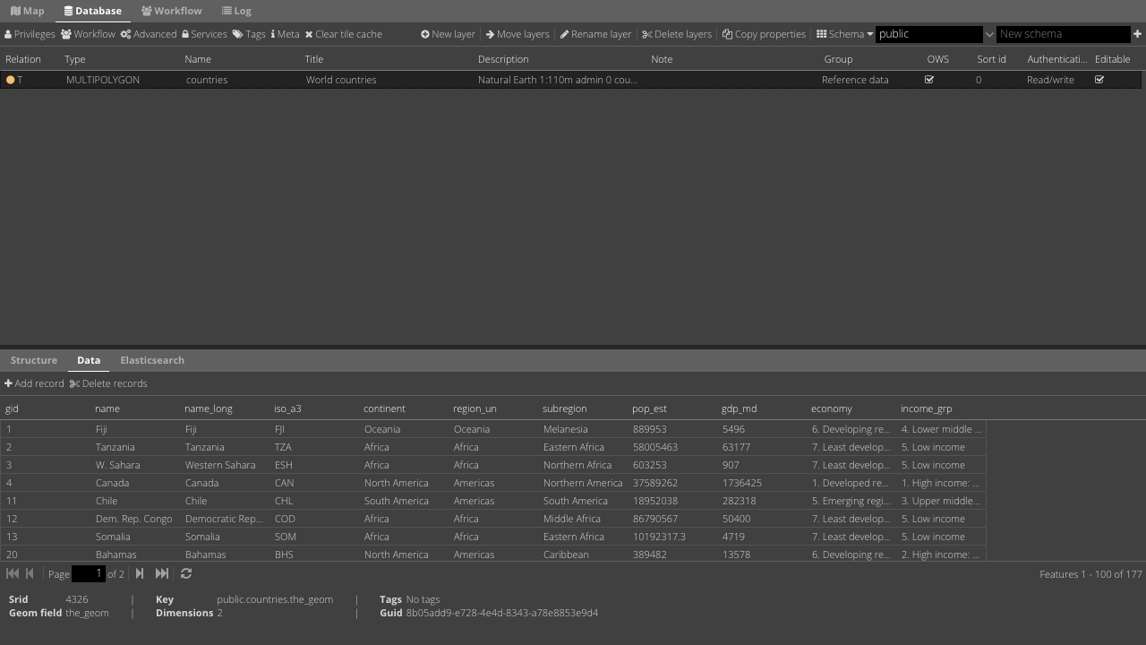1146x645 pixels.
Task: Sort data by income_grp column header
Action: 927,408
